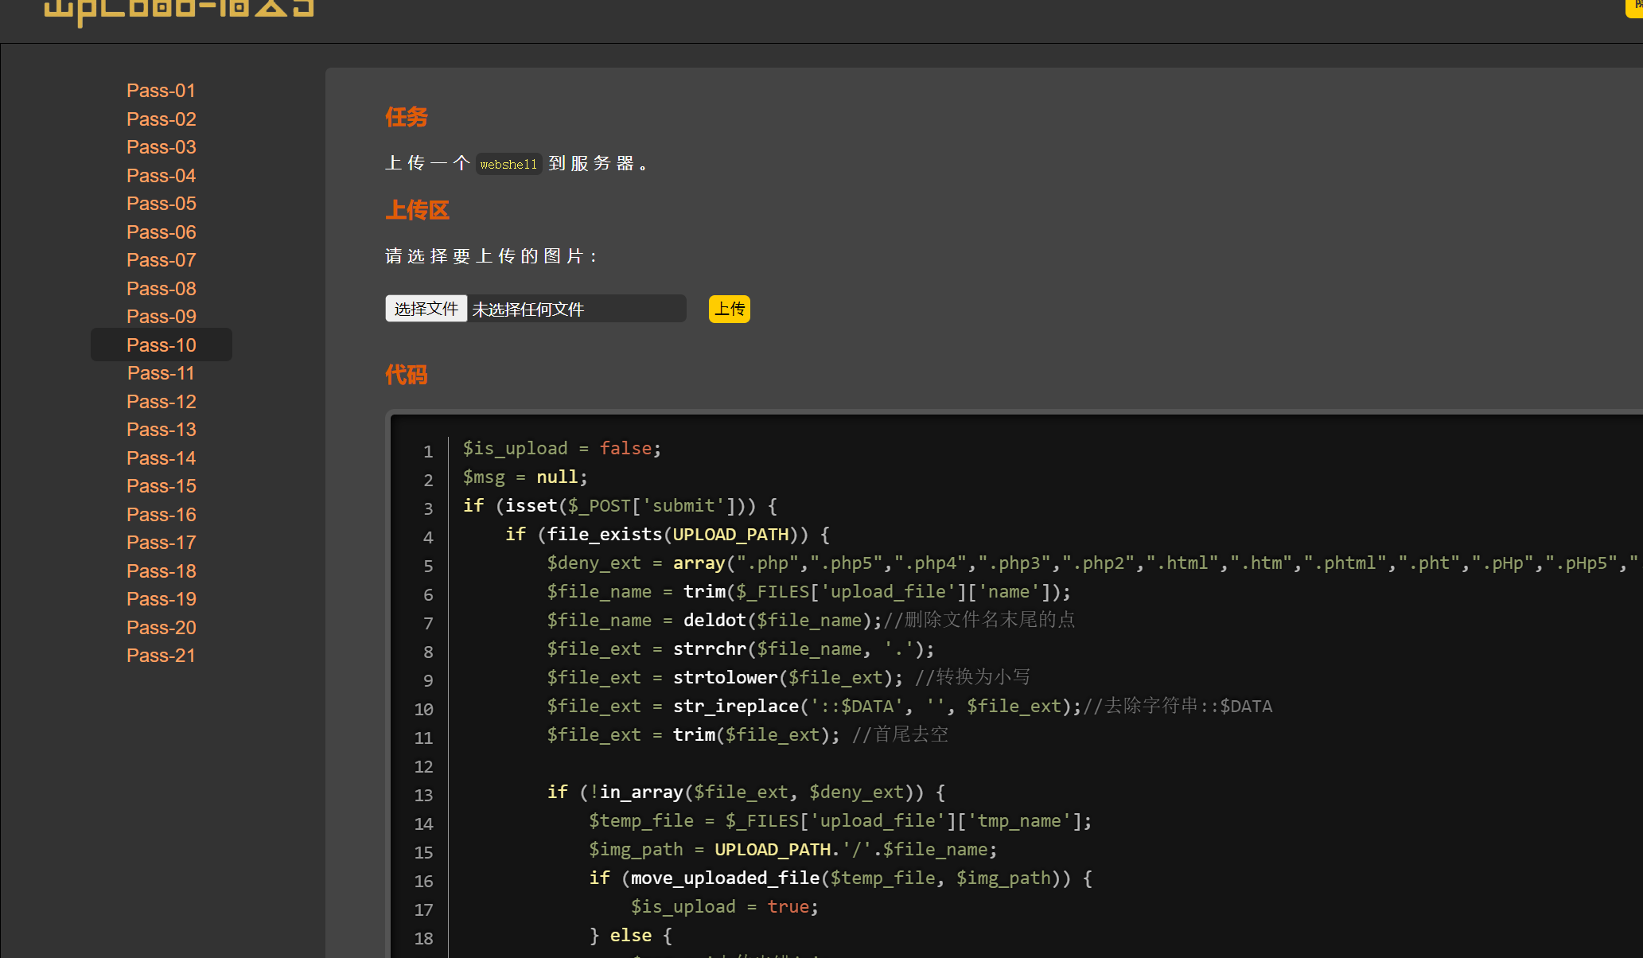Choose Pass-17 in the navigation list
Viewport: 1643px width, 958px height.
(x=161, y=543)
